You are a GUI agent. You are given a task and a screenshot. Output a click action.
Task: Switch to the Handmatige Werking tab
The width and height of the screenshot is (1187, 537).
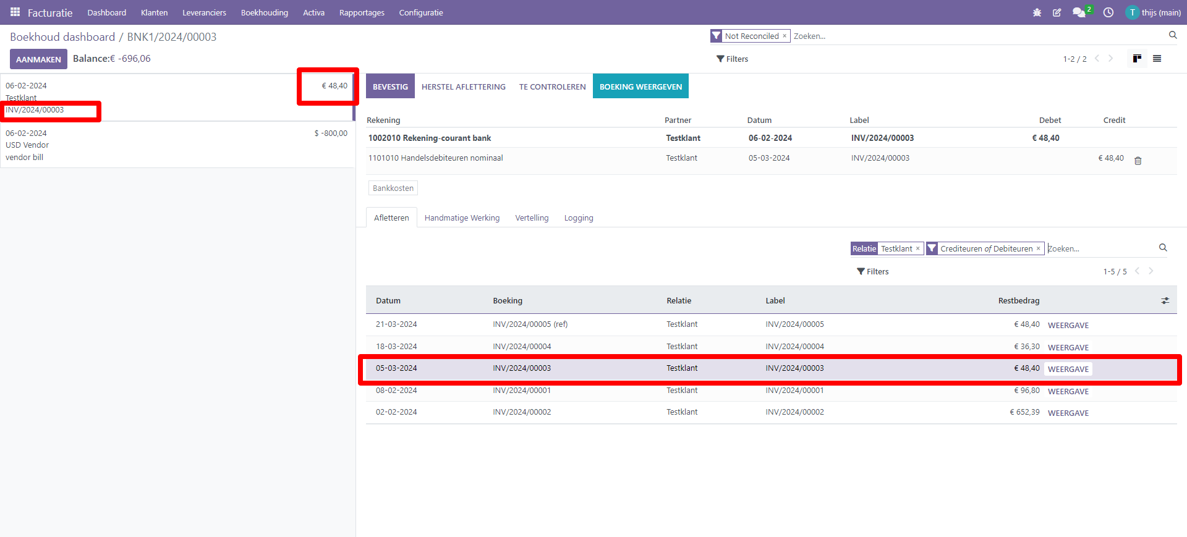click(x=462, y=218)
